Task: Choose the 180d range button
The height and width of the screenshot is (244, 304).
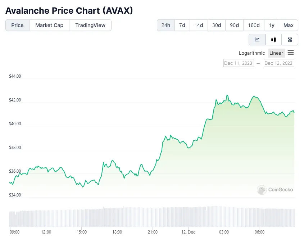Action: coord(253,25)
